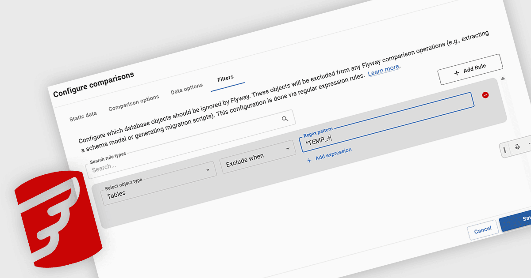Viewport: 531px width, 278px height.
Task: Remove rule with red minus icon
Action: (x=485, y=95)
